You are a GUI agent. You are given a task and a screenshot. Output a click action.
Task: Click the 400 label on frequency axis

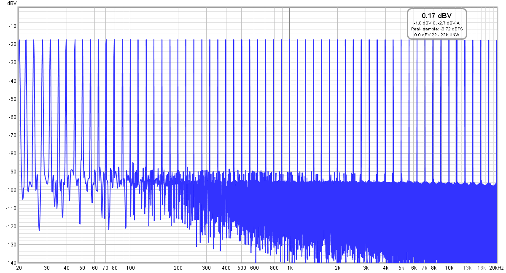coord(226,268)
